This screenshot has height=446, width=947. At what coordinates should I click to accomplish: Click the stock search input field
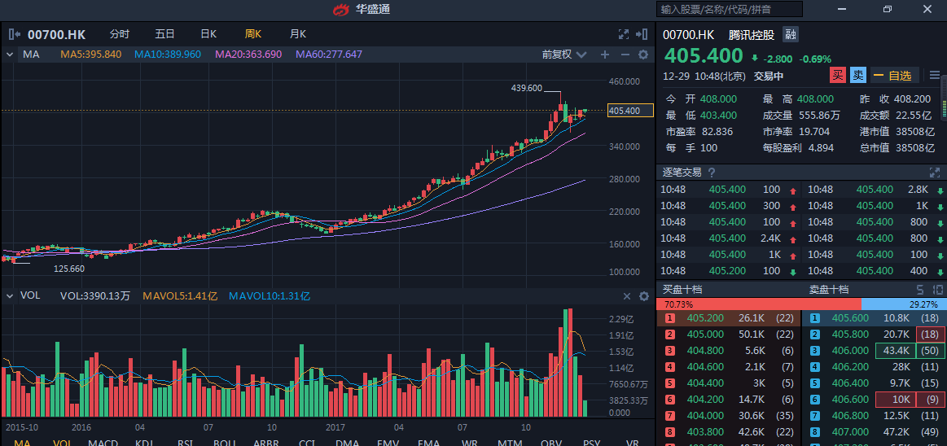pos(730,10)
